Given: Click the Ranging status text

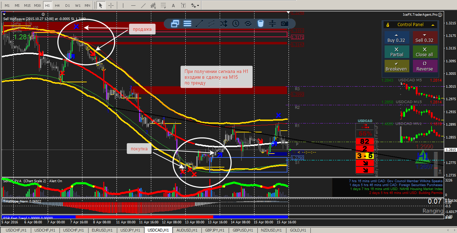Looking at the screenshot, I should point(433,211).
